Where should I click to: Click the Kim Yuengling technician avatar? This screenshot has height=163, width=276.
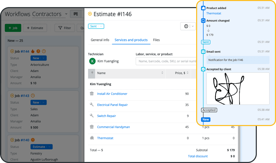tap(93, 61)
